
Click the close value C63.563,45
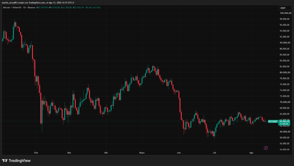[78, 7]
